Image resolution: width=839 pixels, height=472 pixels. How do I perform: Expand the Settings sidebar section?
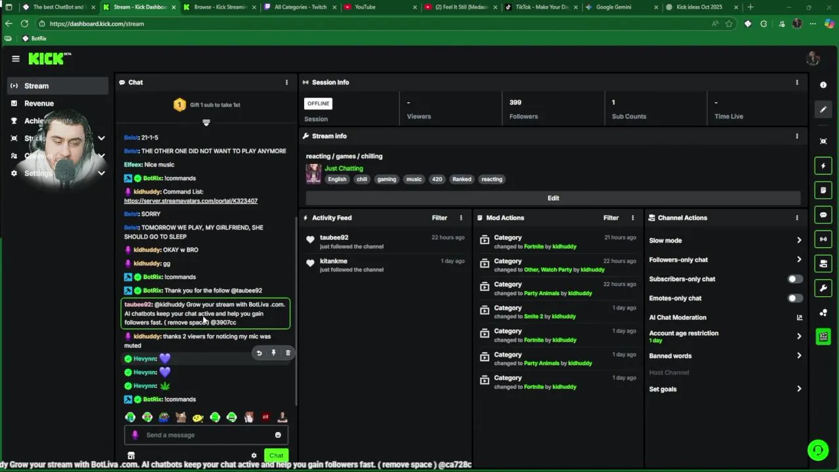[x=101, y=173]
